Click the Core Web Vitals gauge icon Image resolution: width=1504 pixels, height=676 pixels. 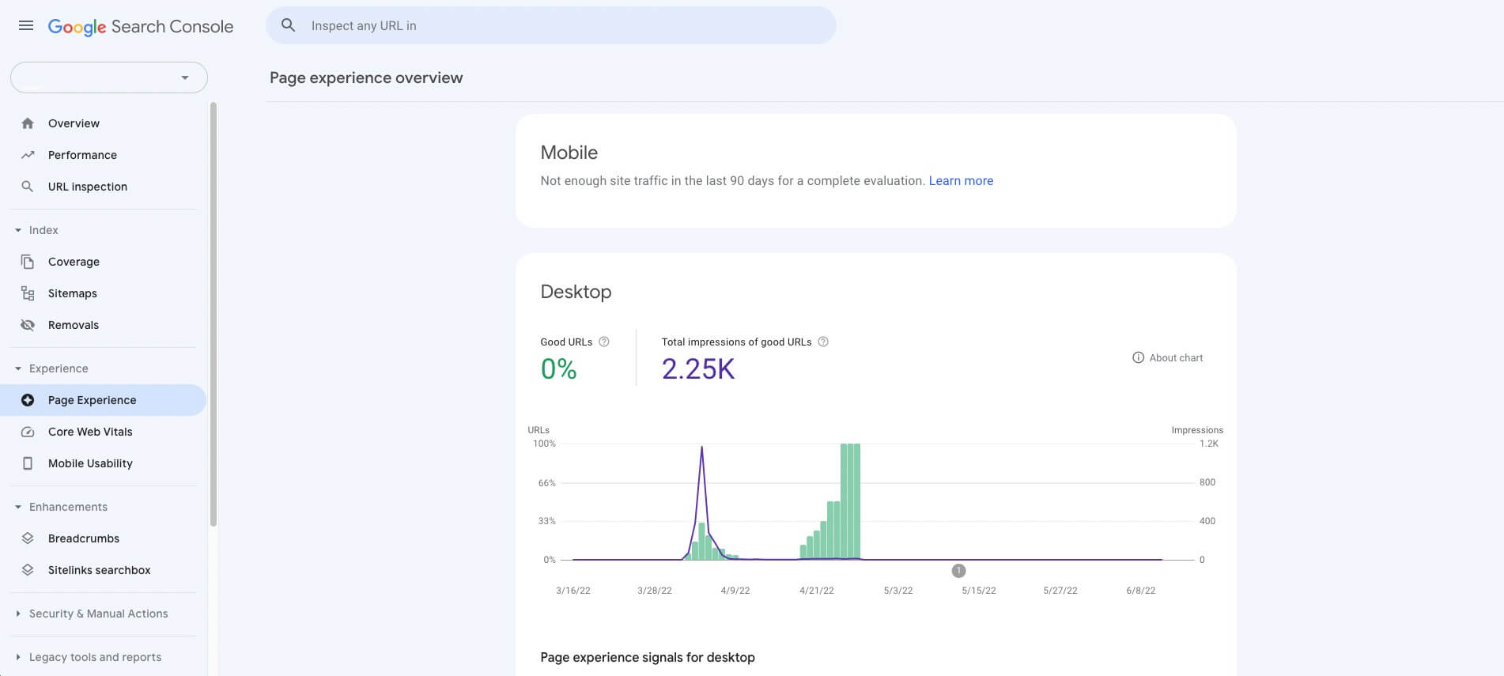click(28, 432)
